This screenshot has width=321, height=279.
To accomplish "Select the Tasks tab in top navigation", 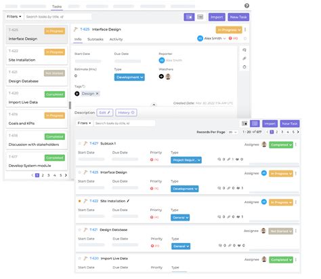I will (57, 7).
